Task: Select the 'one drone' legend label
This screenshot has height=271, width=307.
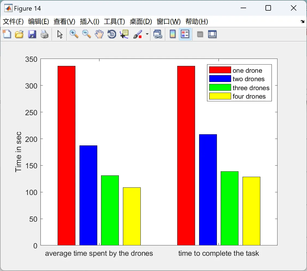Action: (x=247, y=71)
